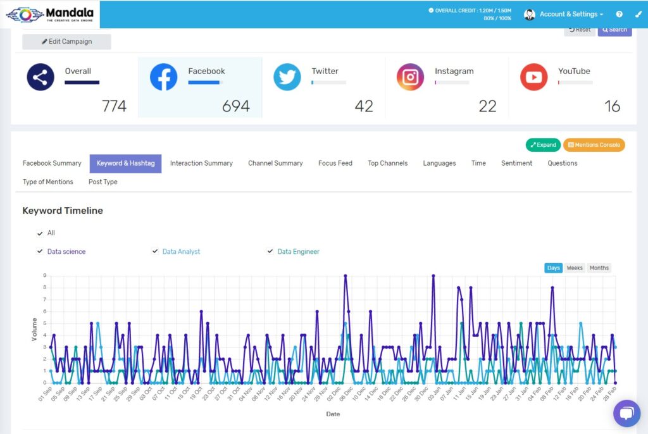This screenshot has height=434, width=648.
Task: Click the help question mark icon
Action: 620,14
